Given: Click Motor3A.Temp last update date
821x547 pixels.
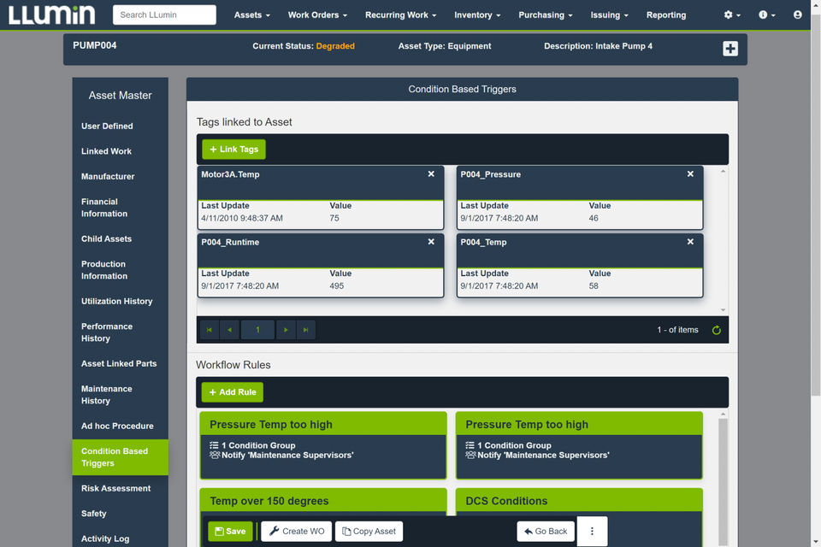Looking at the screenshot, I should 242,218.
